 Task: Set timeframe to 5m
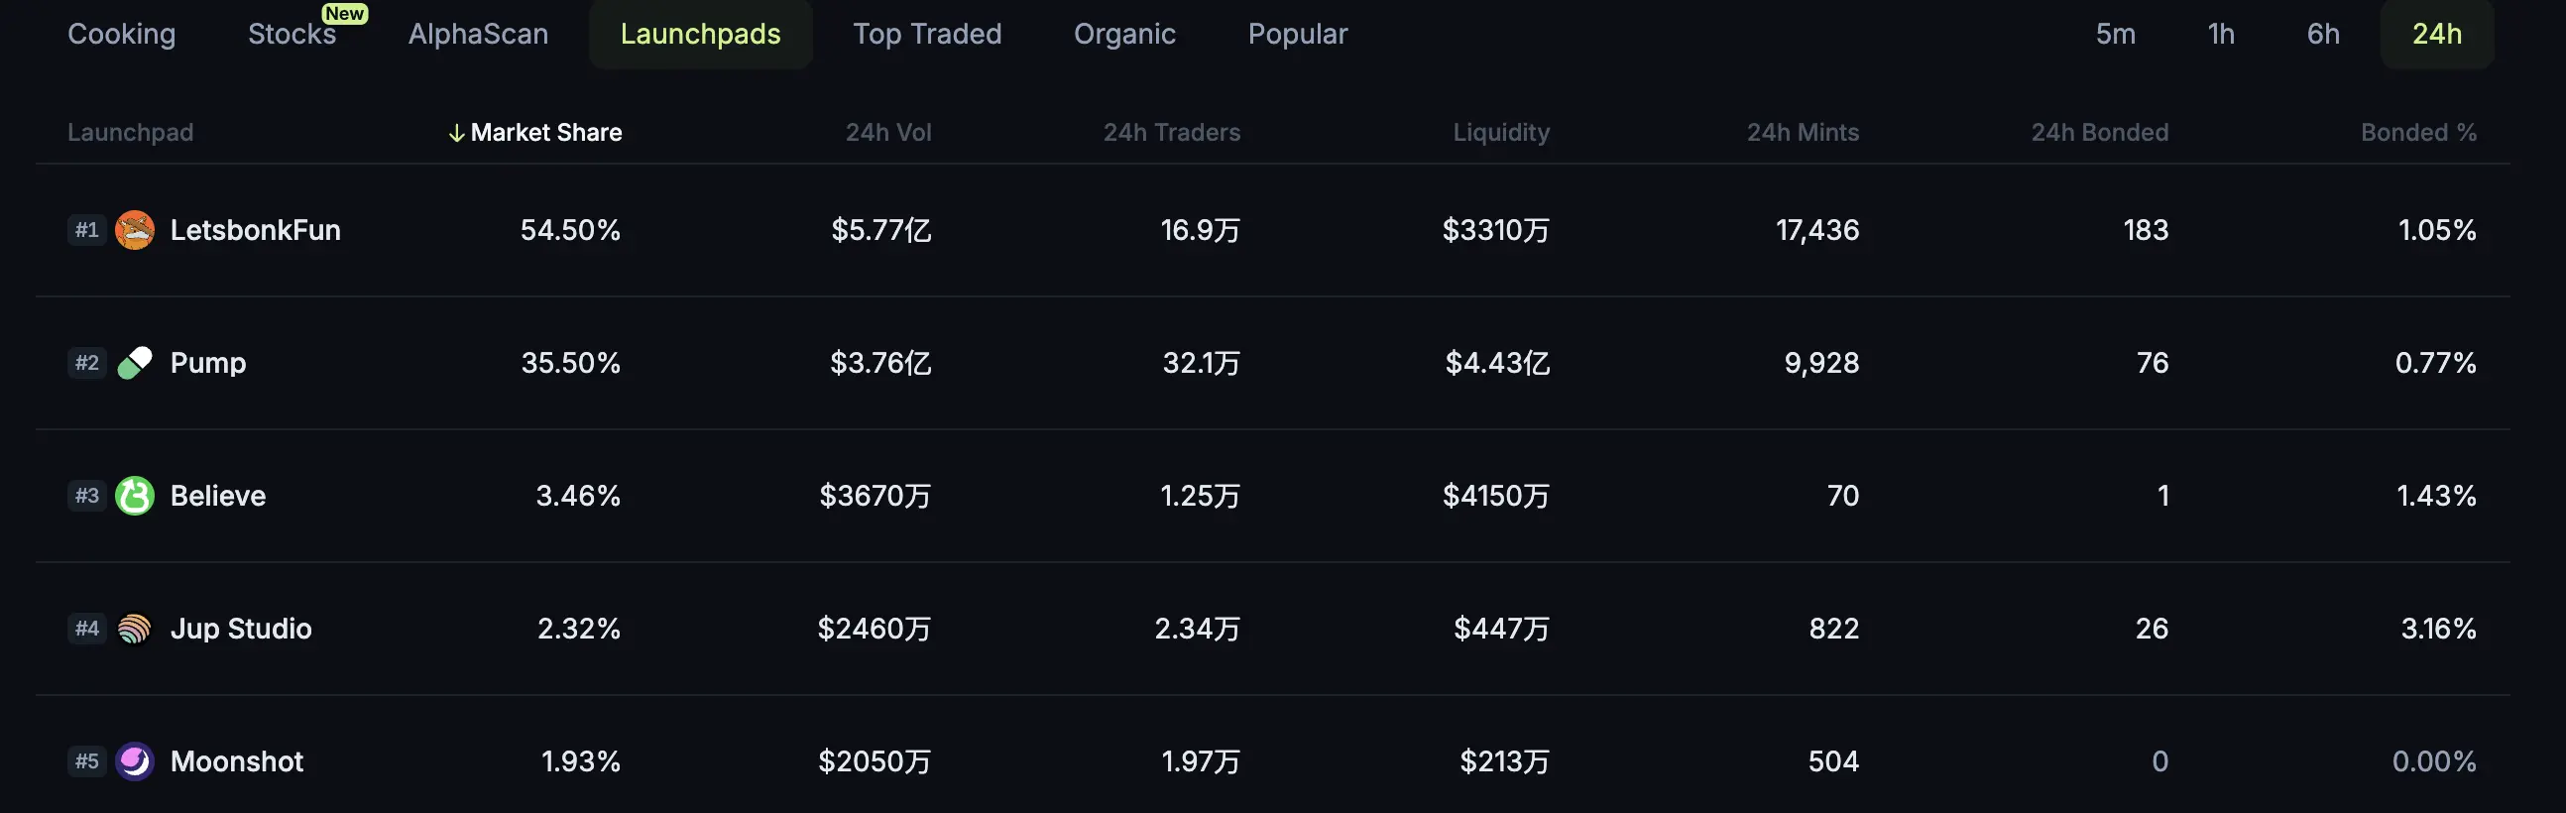click(2115, 34)
